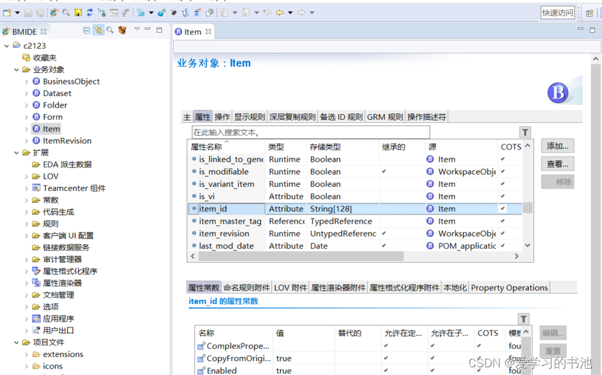Screen dimensions: 602x375
Task: Click the filter funnel icon above the attributes table
Action: pos(524,131)
